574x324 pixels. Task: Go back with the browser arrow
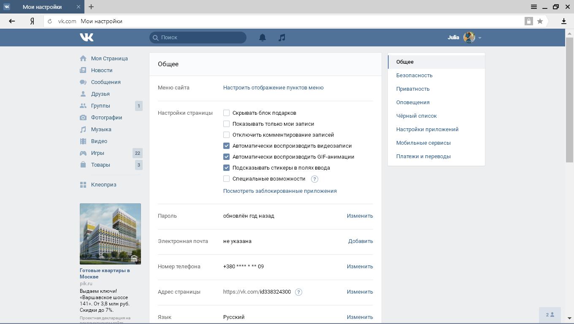tap(12, 21)
